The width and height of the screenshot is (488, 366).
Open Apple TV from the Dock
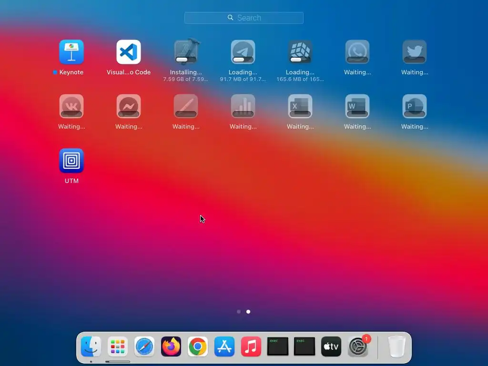pyautogui.click(x=331, y=346)
